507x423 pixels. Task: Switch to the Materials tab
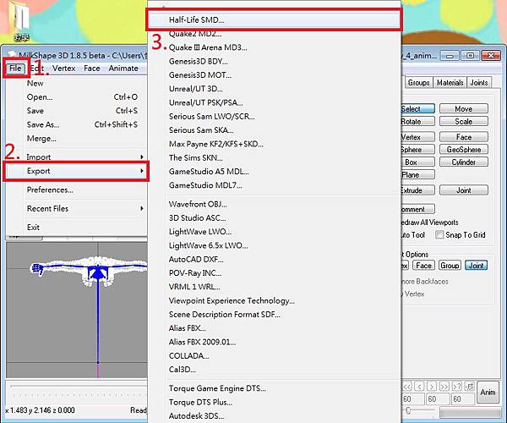450,83
